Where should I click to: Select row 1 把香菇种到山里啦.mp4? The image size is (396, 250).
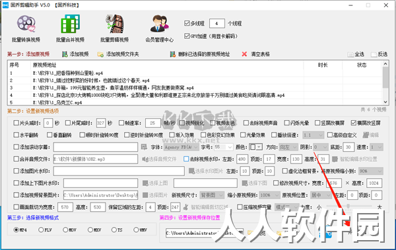(x=195, y=73)
